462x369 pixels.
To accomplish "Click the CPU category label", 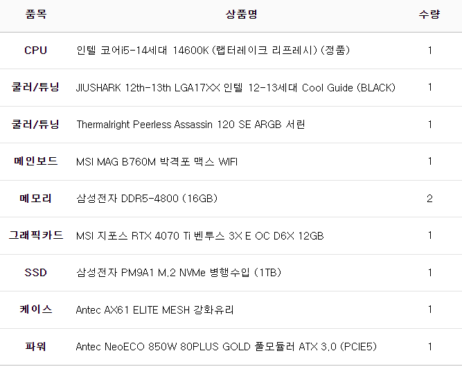I will point(35,51).
